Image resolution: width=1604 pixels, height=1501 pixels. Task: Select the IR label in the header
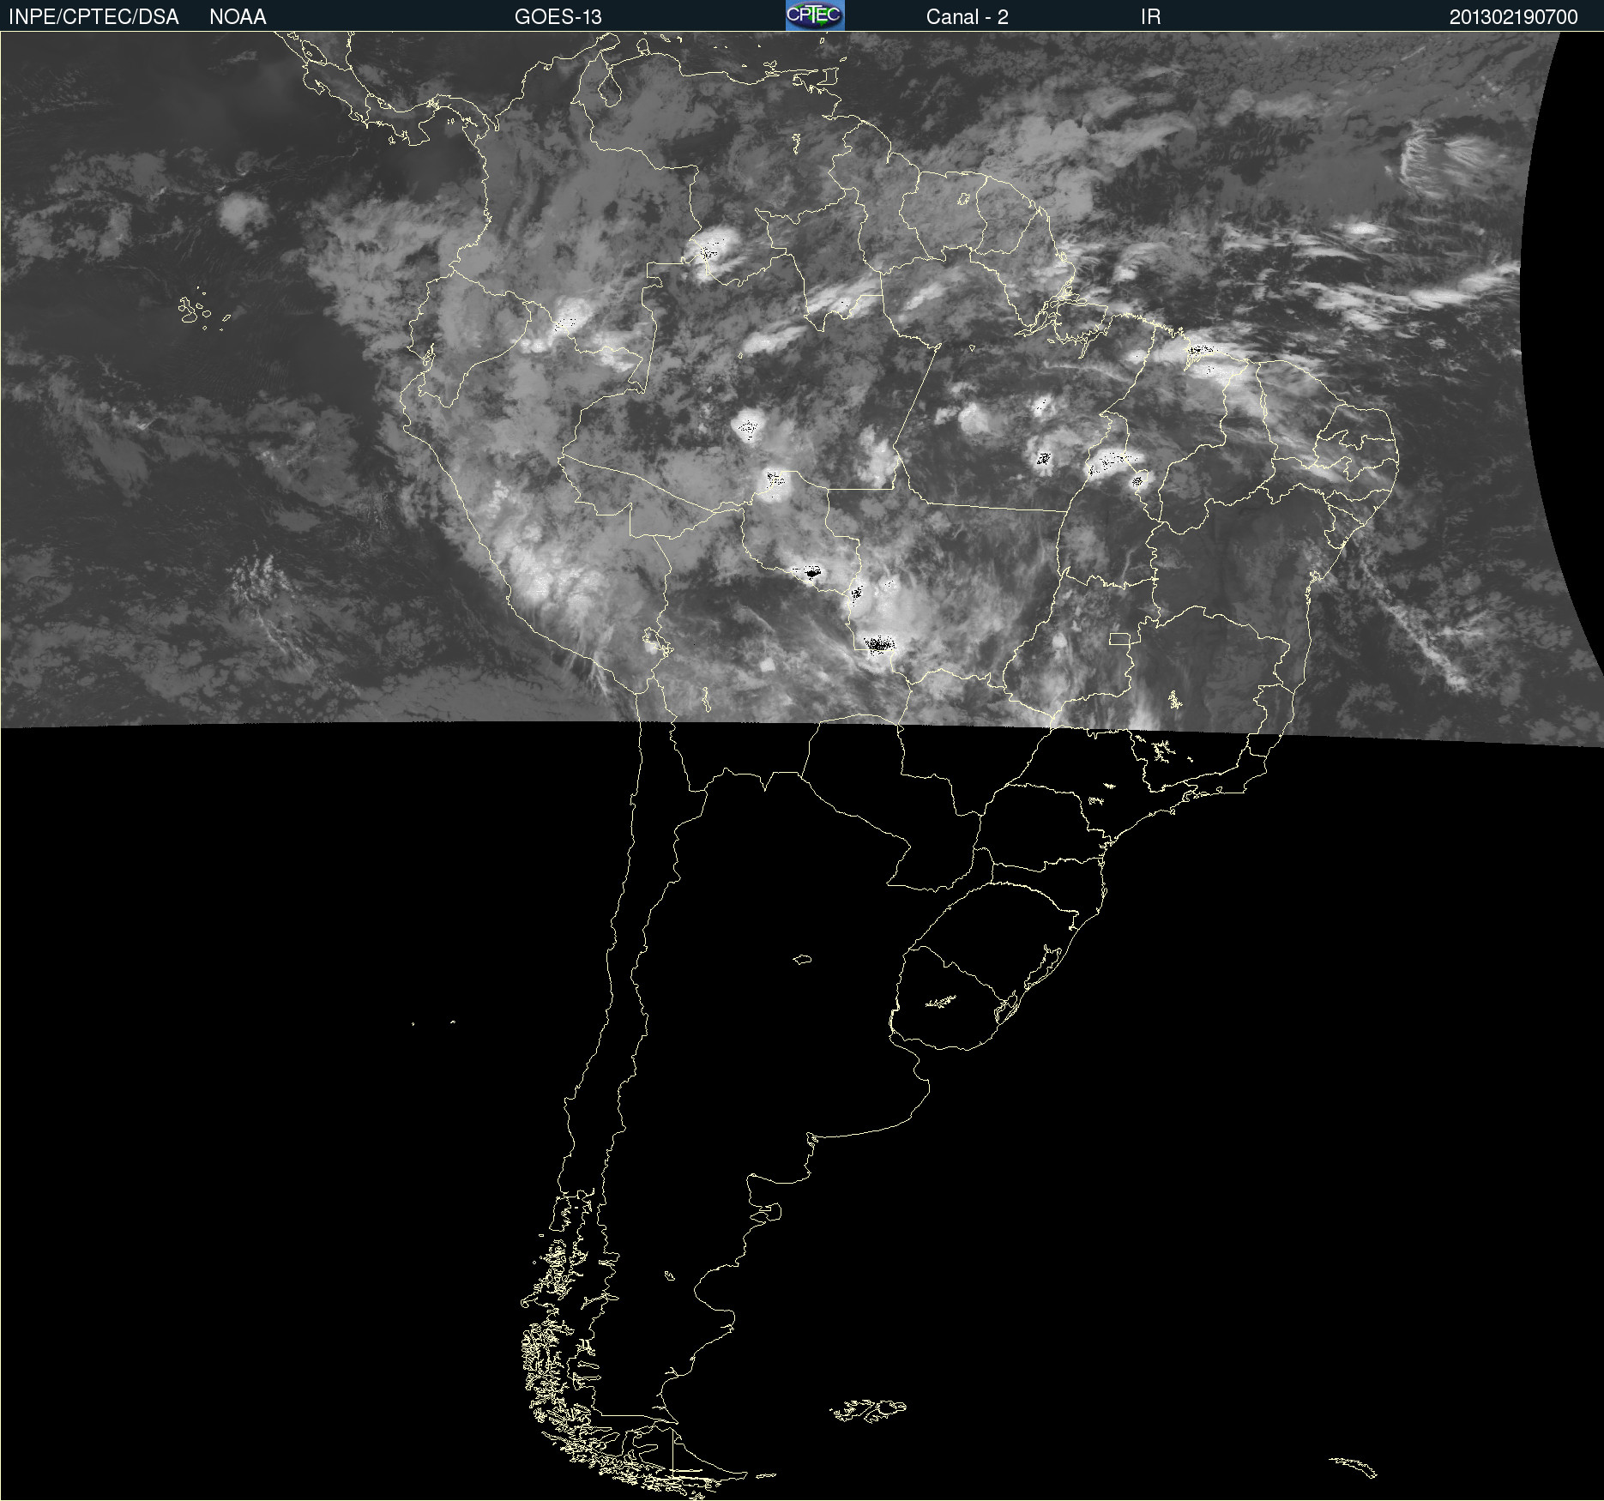[1150, 17]
